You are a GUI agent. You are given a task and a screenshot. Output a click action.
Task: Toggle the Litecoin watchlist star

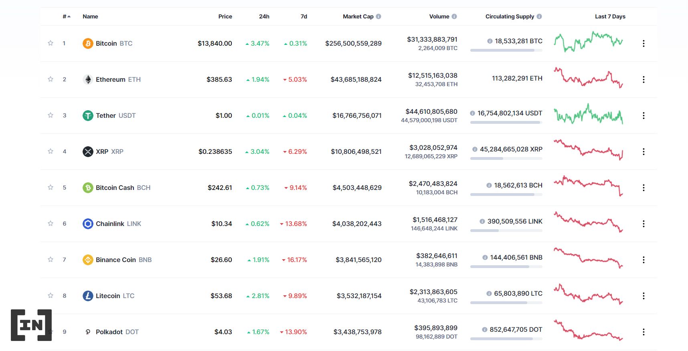[x=51, y=295]
